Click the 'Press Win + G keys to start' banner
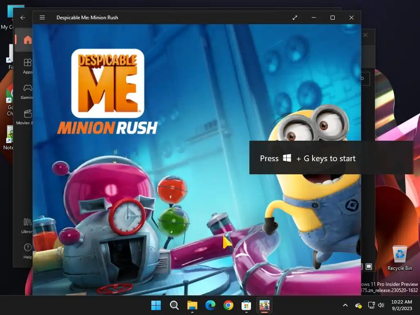 (x=331, y=157)
